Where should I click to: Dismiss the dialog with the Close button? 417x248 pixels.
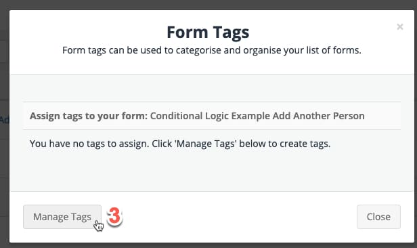pos(378,217)
